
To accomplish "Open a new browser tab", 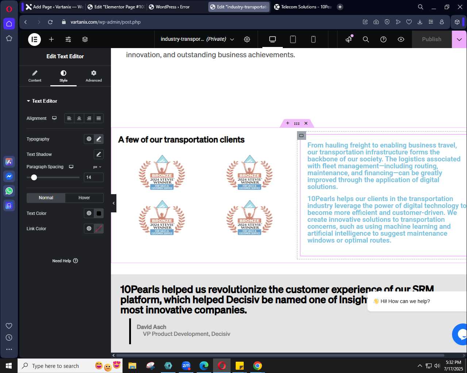I will [340, 7].
